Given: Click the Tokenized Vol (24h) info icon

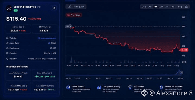Looking at the screenshot, I should pos(53,86).
